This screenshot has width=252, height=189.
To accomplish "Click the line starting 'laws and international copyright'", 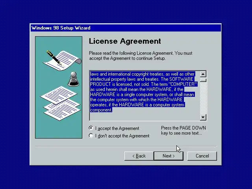I will point(143,74).
